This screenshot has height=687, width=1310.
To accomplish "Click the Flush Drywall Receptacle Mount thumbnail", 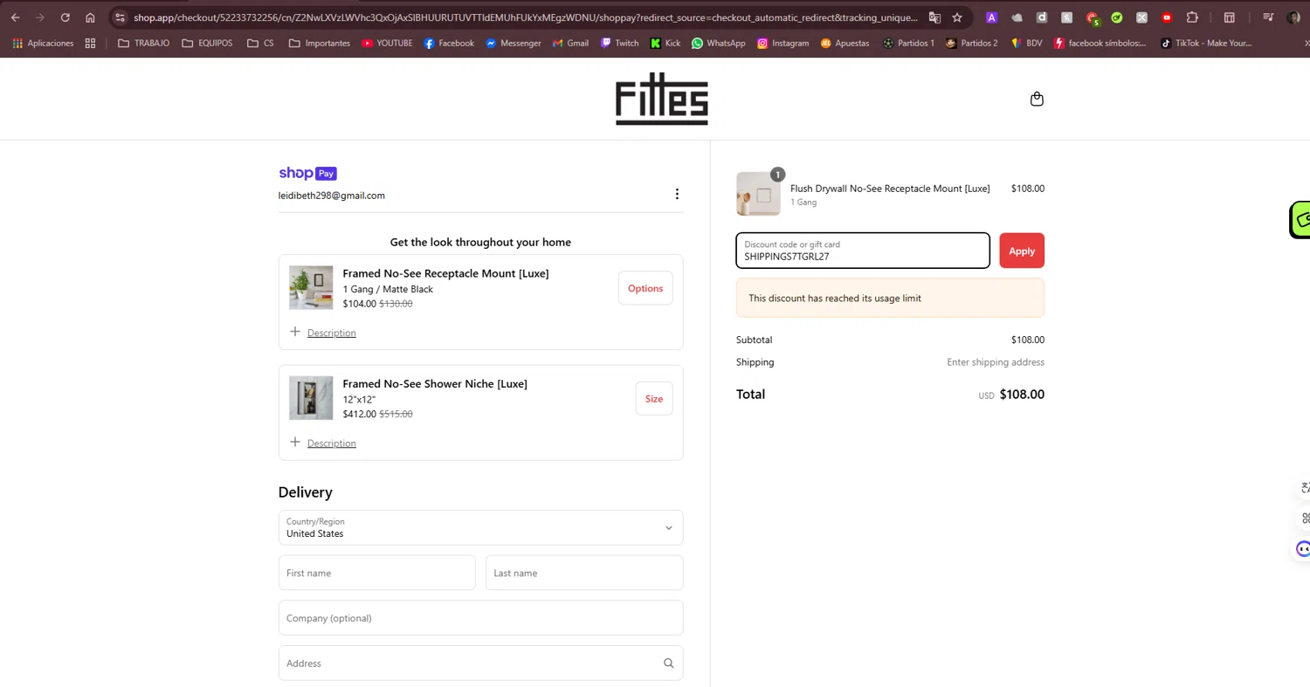I will tap(758, 194).
